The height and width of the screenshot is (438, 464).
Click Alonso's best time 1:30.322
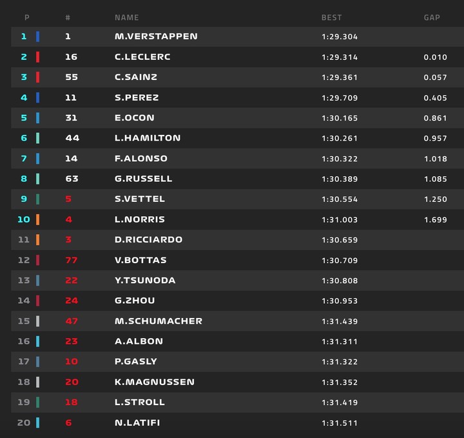click(340, 159)
